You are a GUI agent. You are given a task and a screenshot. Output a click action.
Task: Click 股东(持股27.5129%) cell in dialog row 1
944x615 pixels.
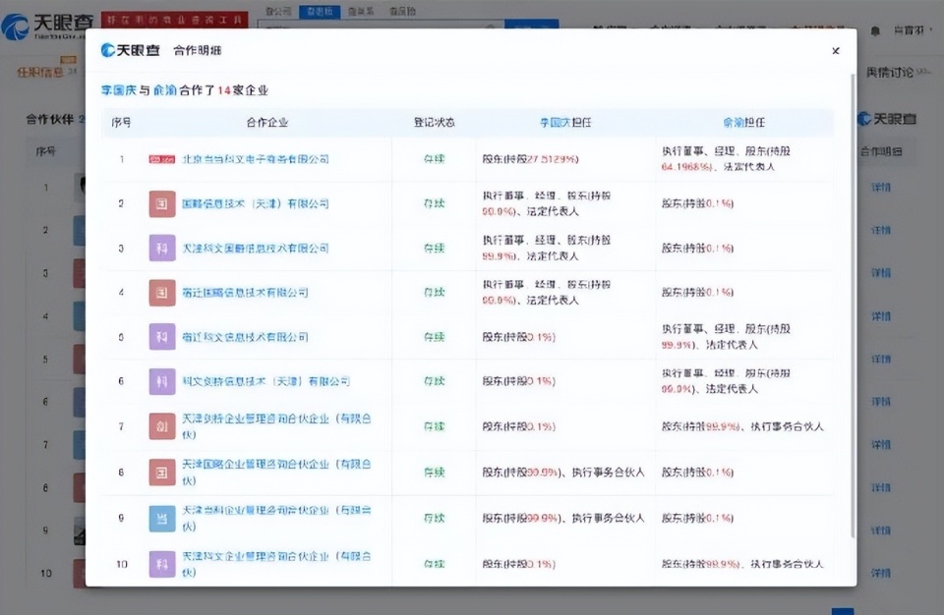pos(530,159)
